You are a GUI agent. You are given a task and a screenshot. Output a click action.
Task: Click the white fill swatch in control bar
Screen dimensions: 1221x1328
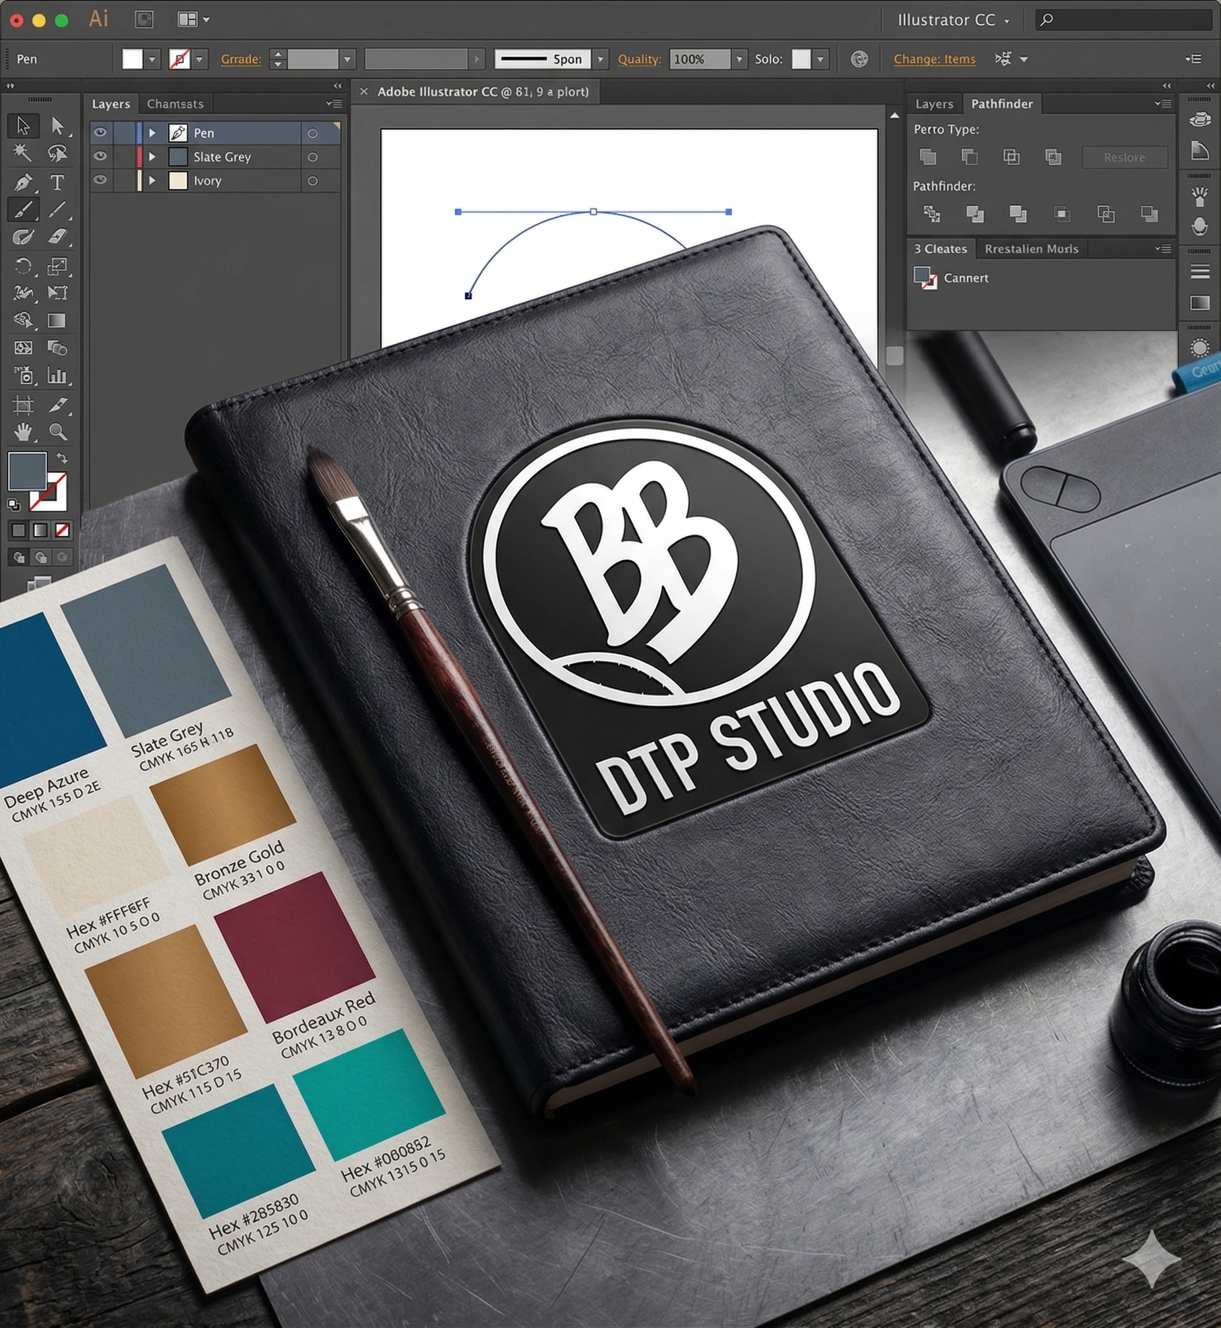[132, 60]
